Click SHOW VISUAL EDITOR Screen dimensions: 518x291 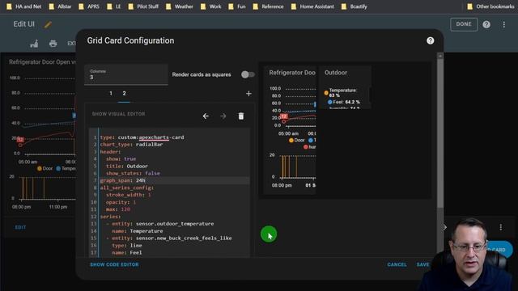click(x=118, y=114)
